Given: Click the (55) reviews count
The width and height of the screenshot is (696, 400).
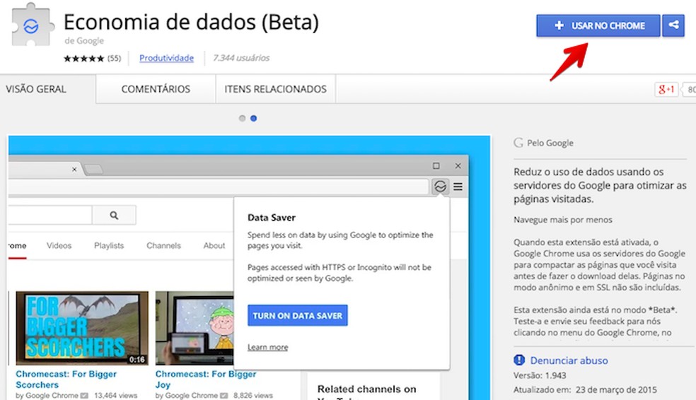Looking at the screenshot, I should pyautogui.click(x=114, y=58).
